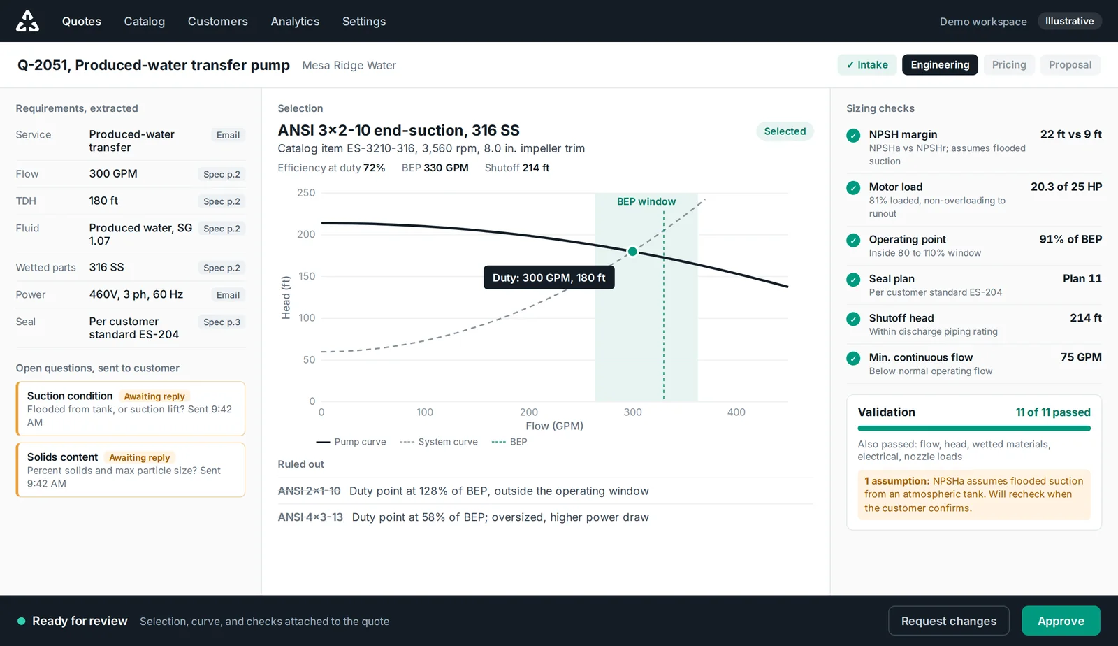Click the app logo in the top bar

pos(27,21)
